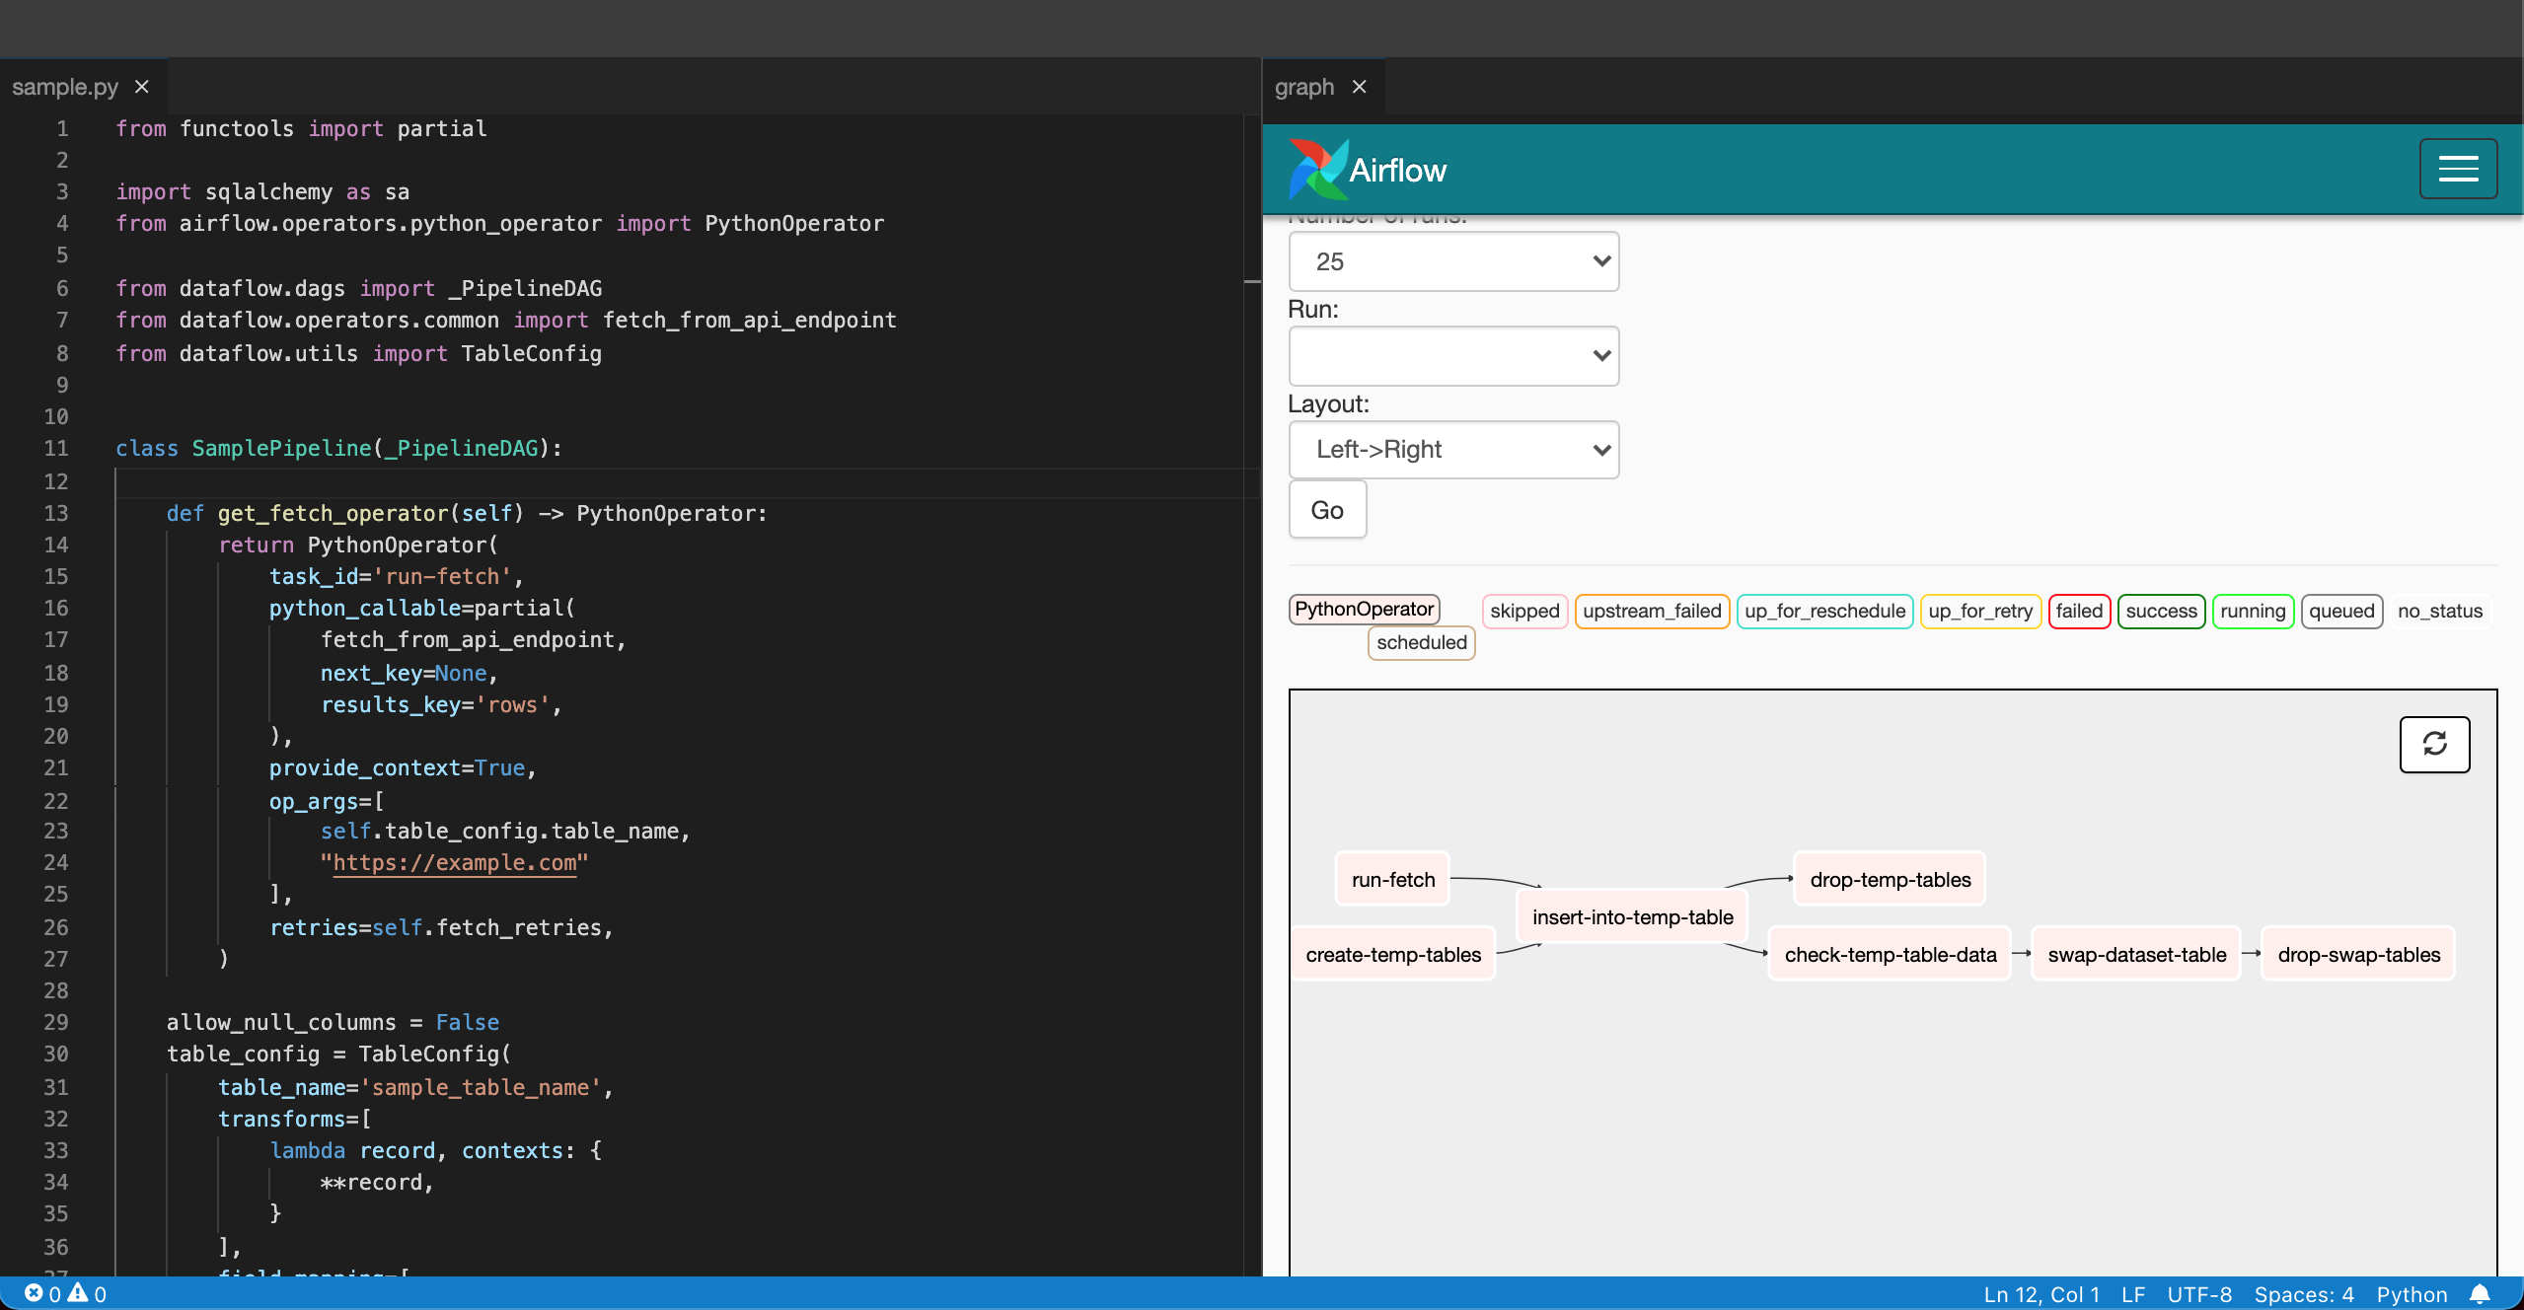The height and width of the screenshot is (1310, 2524).
Task: Click the warnings indicator in status bar
Action: pyautogui.click(x=89, y=1293)
